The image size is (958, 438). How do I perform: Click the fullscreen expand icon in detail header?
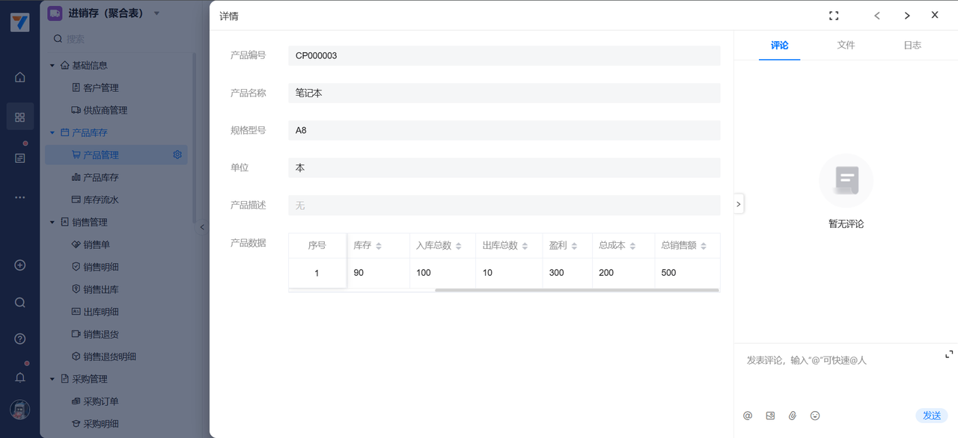pyautogui.click(x=834, y=16)
